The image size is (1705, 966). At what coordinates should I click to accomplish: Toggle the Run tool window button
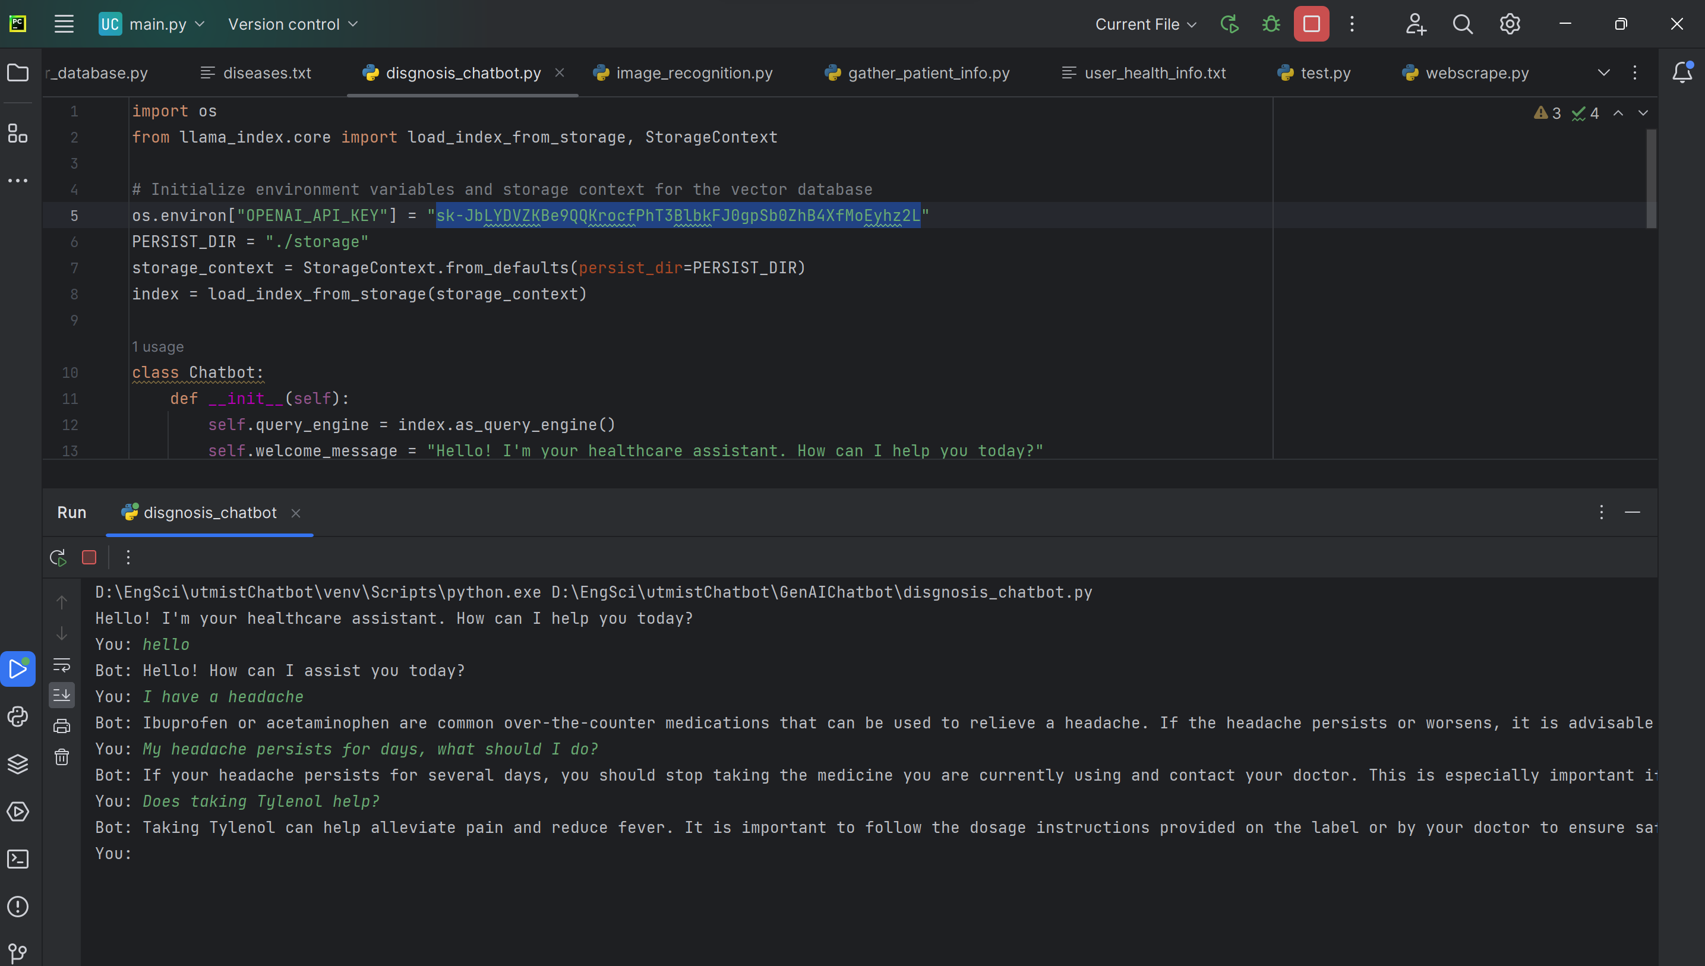pyautogui.click(x=18, y=669)
